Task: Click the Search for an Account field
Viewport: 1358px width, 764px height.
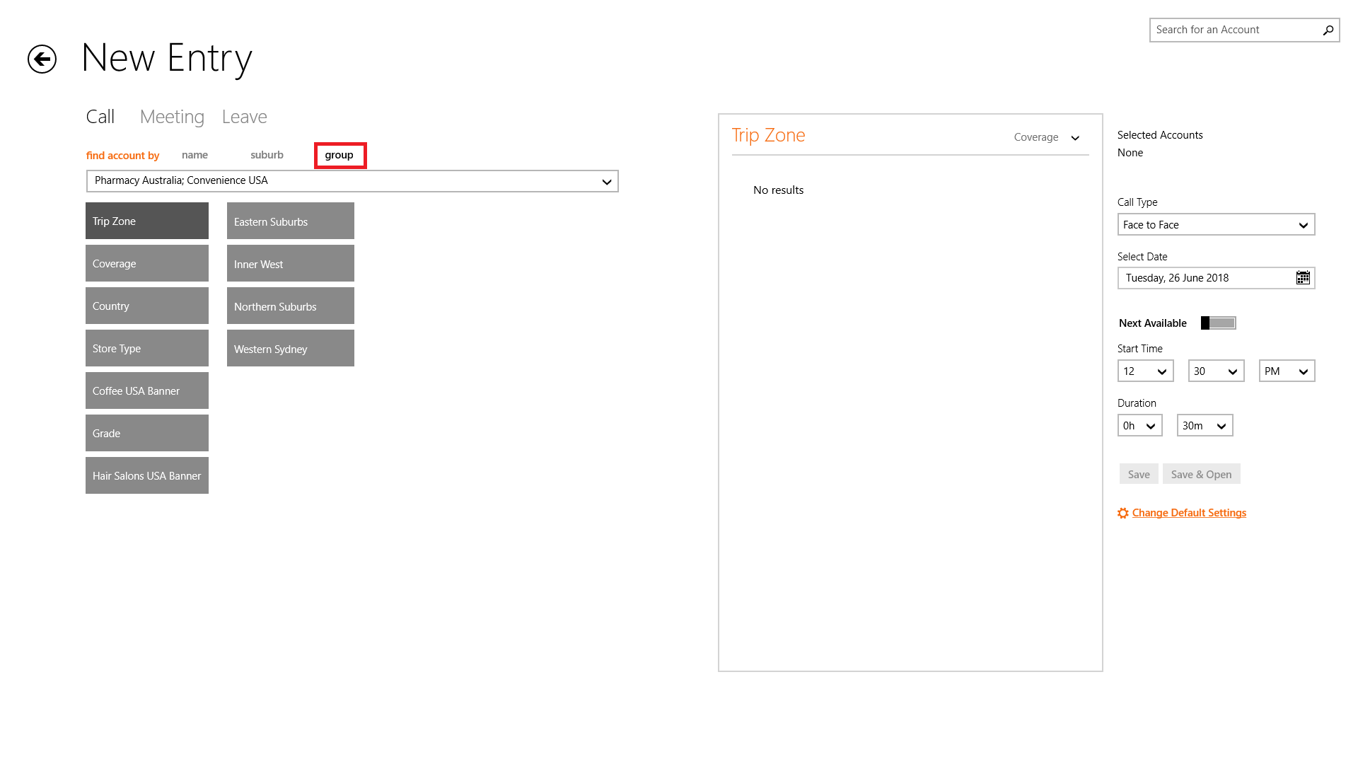Action: (1234, 30)
